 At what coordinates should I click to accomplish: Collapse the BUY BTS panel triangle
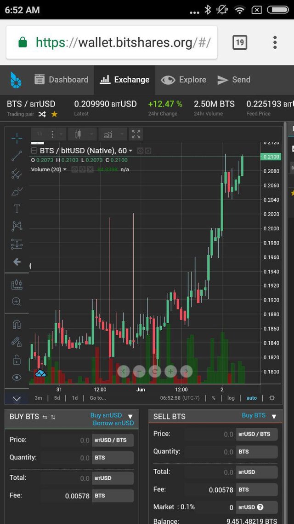click(130, 416)
